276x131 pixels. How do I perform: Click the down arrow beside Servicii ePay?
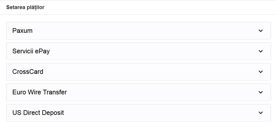(260, 51)
